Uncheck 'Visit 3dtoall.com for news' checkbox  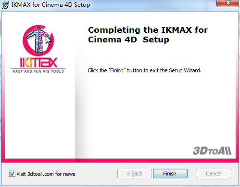pos(12,174)
